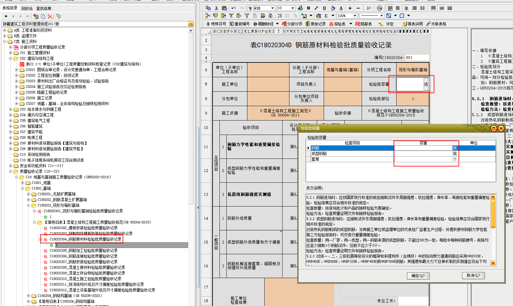Click the 选 button in 检验批容量 cell
The height and width of the screenshot is (306, 513).
click(x=426, y=84)
